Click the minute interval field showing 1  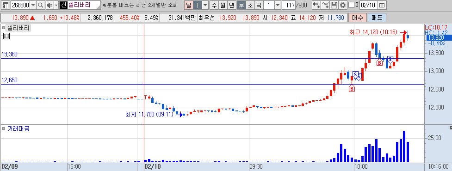pos(269,5)
